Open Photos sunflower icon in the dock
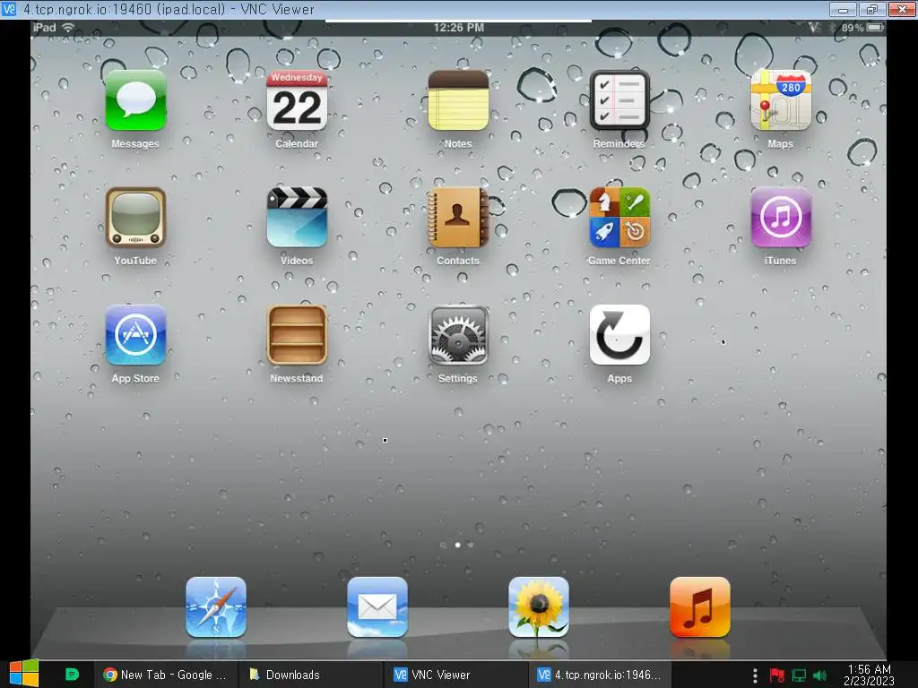The image size is (918, 688). point(539,607)
